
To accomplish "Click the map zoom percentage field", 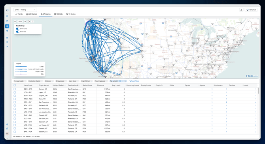I will tap(20, 21).
